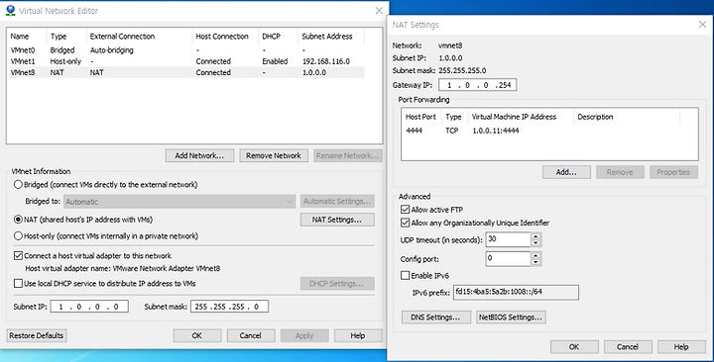
Task: Click the Virtual Machine IP Address header
Action: click(x=521, y=117)
